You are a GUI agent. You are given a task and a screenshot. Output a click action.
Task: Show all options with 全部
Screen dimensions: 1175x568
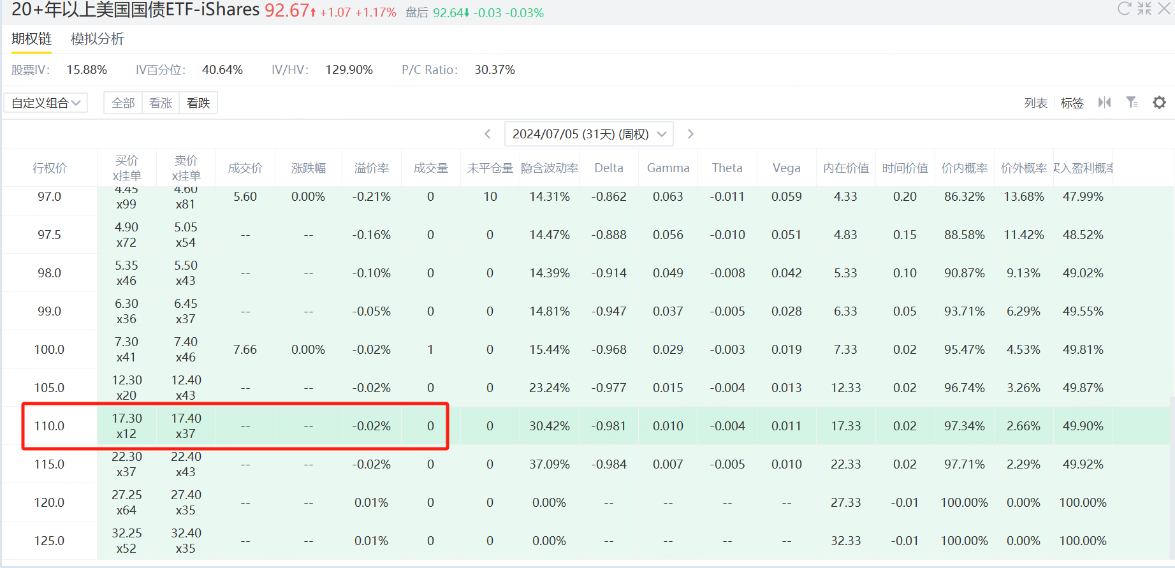click(123, 103)
